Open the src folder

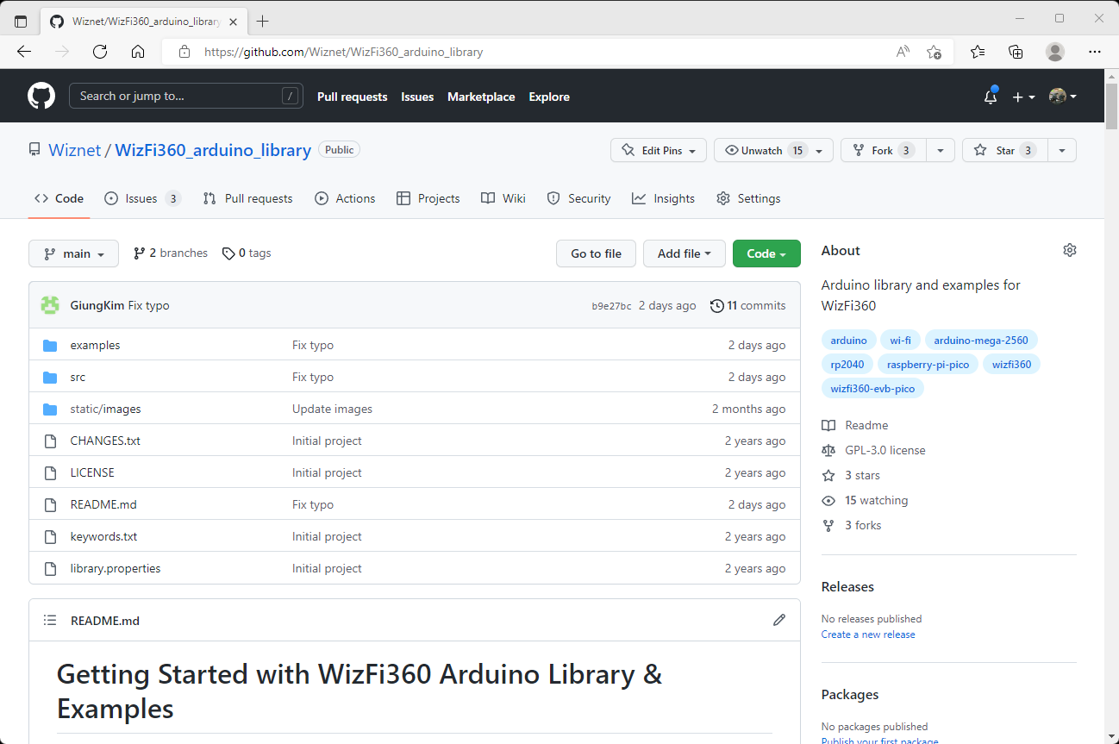(x=78, y=377)
